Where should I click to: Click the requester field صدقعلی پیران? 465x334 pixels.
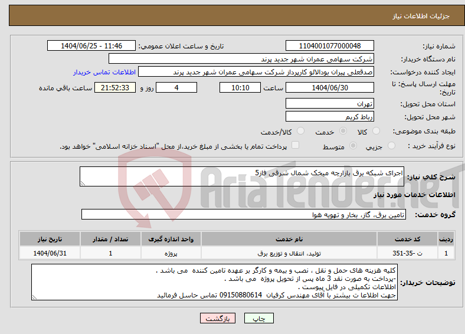[x=256, y=72]
